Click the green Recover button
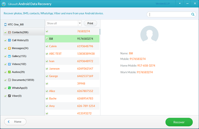The width and height of the screenshot is (199, 129). (179, 122)
